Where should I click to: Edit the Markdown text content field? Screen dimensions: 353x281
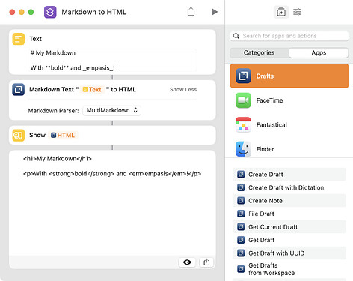[112, 61]
